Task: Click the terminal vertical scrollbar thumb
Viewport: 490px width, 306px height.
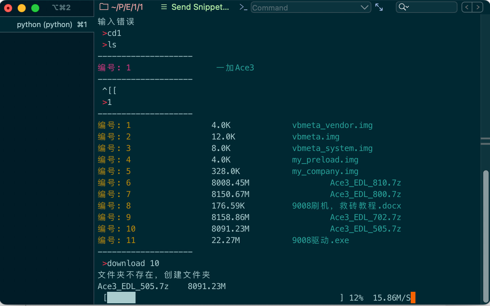Action: (x=486, y=236)
